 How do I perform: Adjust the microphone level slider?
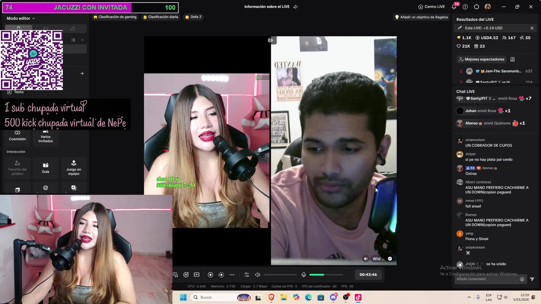326,275
